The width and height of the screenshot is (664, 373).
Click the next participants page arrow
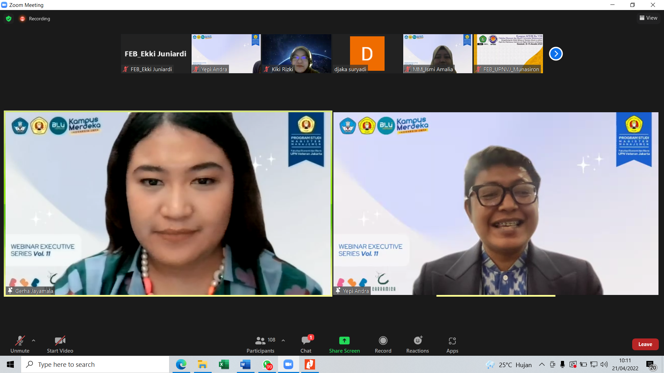556,54
